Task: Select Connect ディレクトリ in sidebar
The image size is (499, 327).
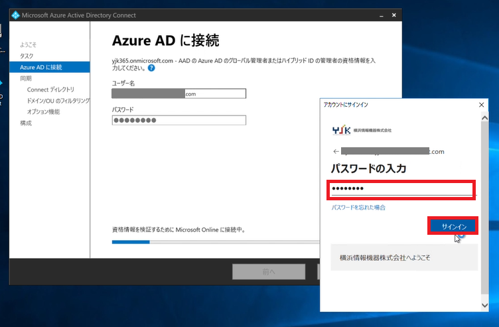Action: [50, 90]
